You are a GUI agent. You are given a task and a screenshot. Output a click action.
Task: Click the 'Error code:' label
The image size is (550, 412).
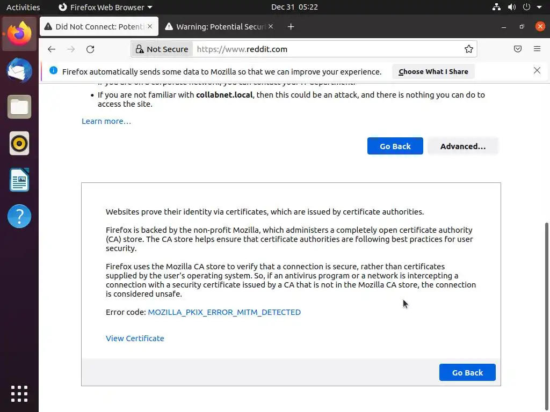[126, 312]
